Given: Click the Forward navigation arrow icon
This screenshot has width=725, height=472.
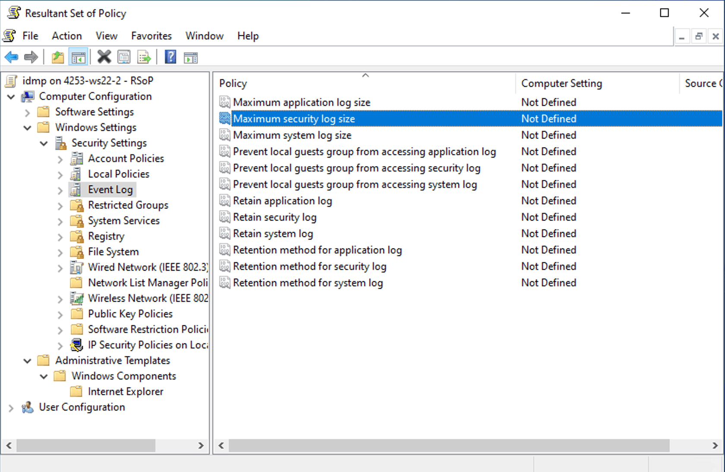Looking at the screenshot, I should 31,57.
